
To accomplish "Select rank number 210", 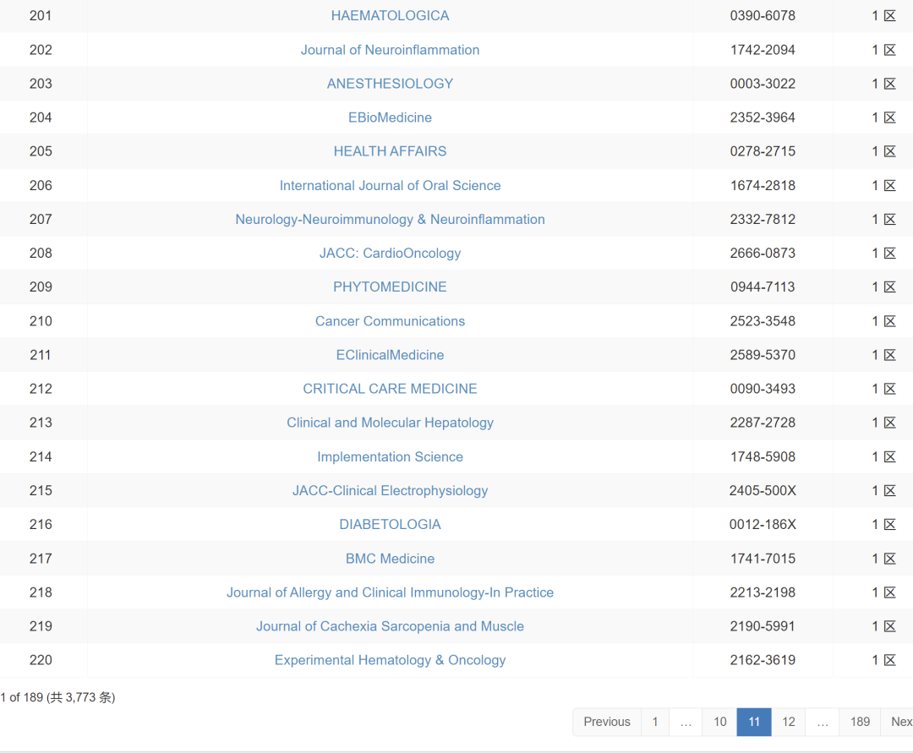I will (41, 321).
